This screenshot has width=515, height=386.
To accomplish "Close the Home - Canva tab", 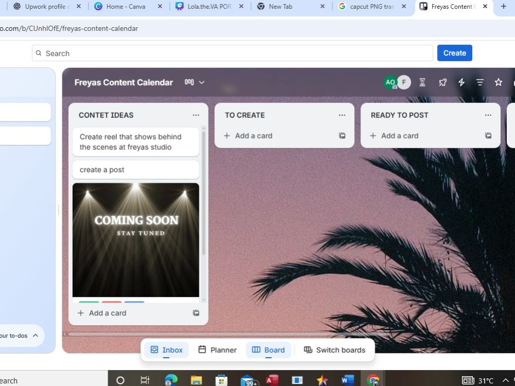I will point(160,6).
